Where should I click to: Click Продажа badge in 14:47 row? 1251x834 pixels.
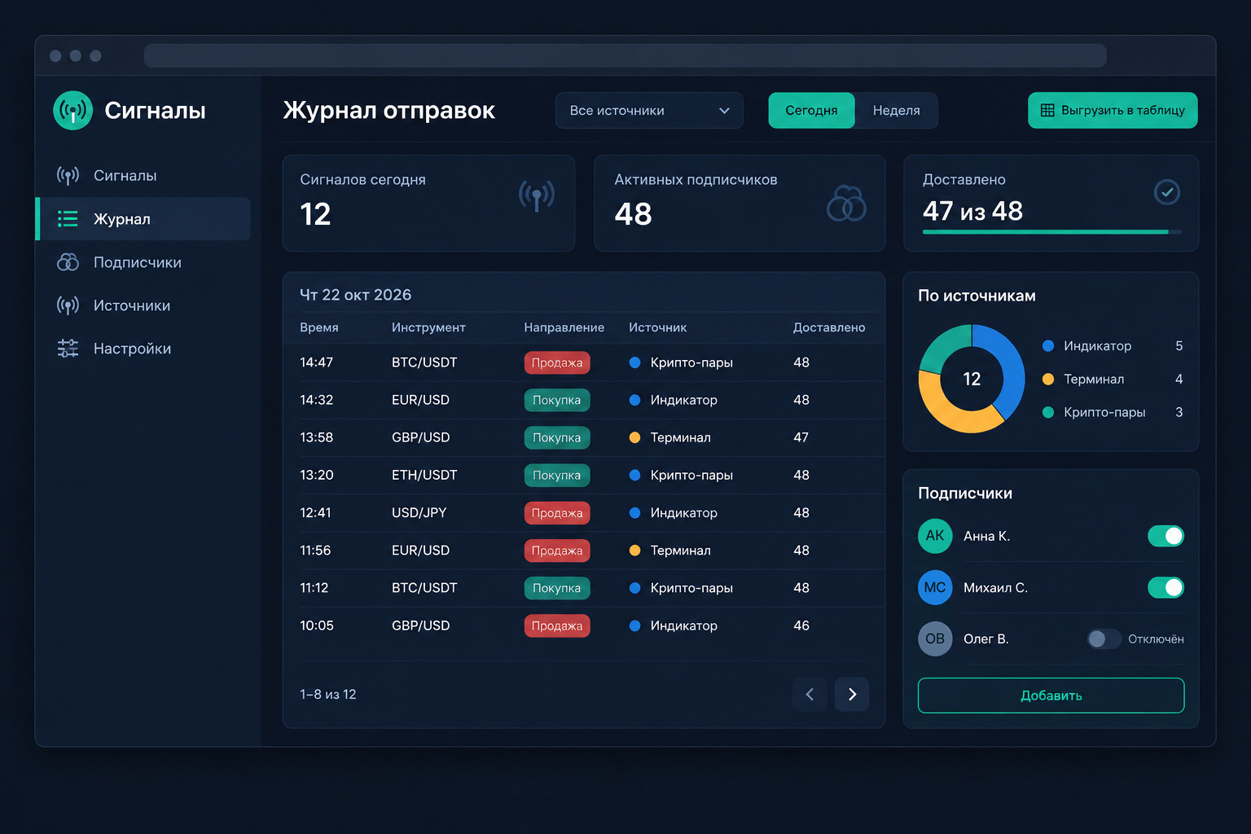pos(557,362)
